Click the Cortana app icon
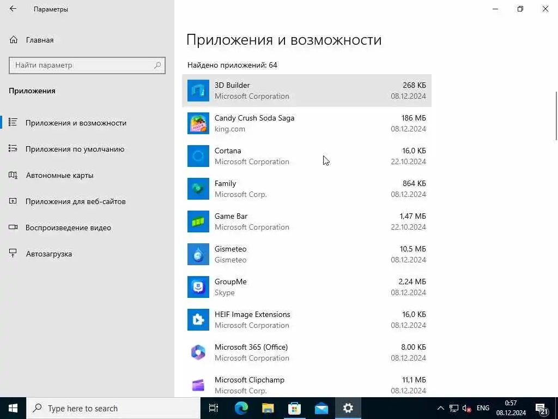Screen dimensions: 558x419 (x=198, y=156)
